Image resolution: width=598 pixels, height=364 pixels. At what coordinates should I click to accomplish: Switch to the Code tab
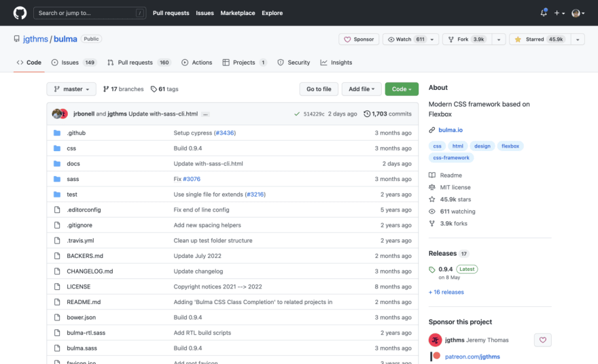[x=29, y=63]
